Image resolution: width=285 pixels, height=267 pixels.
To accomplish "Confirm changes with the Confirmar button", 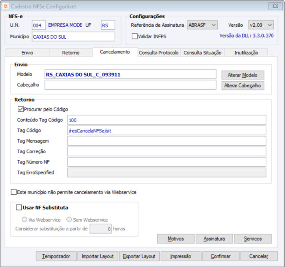I will pos(221,256).
